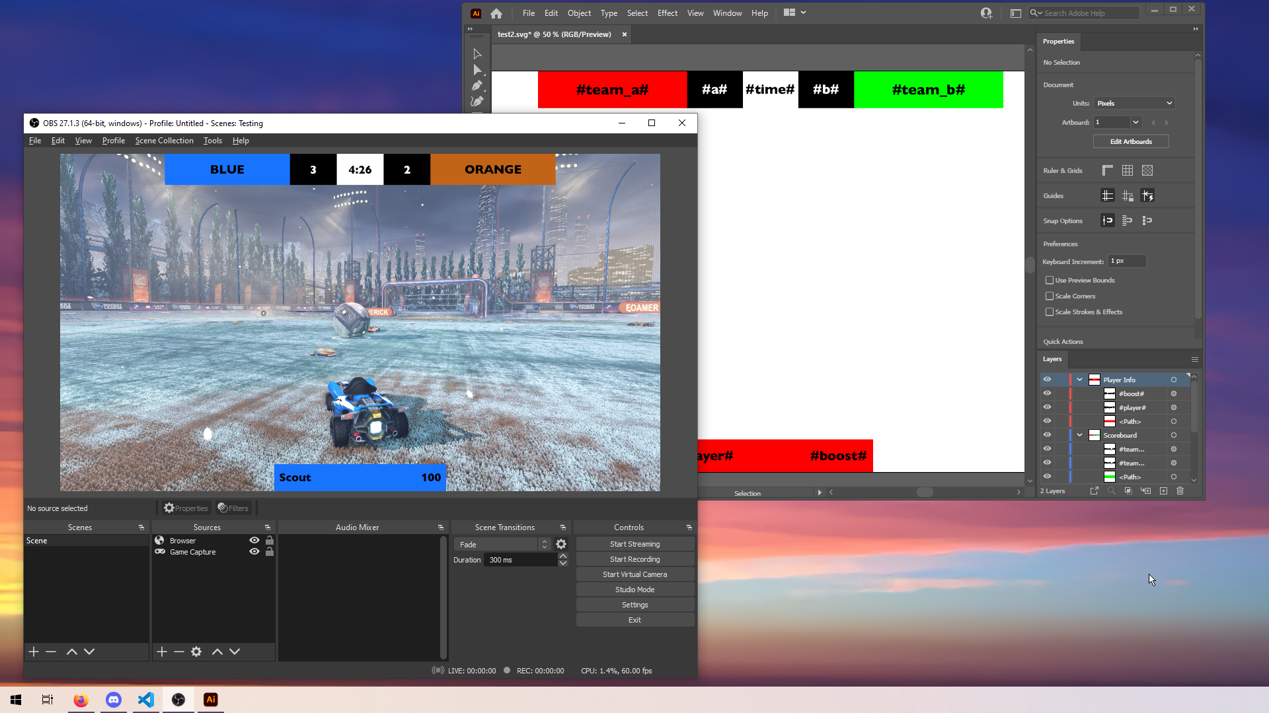The height and width of the screenshot is (713, 1269).
Task: Click the Show Transparency Grid icon
Action: (x=1147, y=170)
